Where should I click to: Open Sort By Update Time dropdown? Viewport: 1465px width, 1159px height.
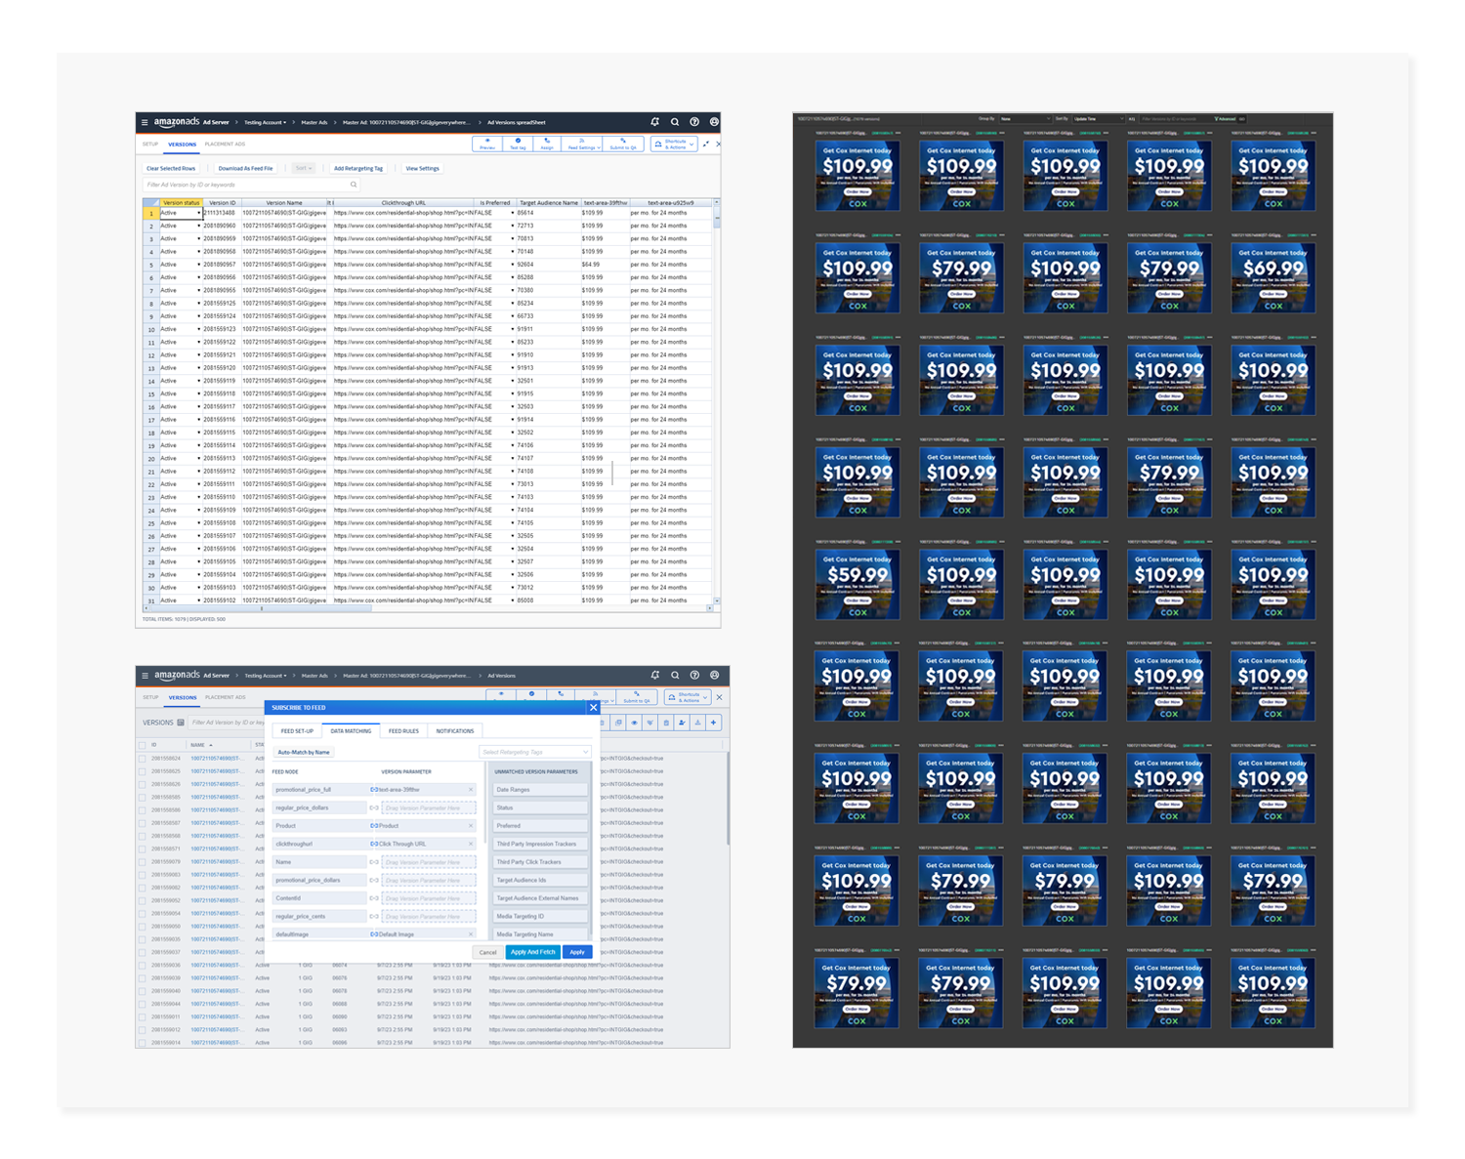pyautogui.click(x=1098, y=119)
